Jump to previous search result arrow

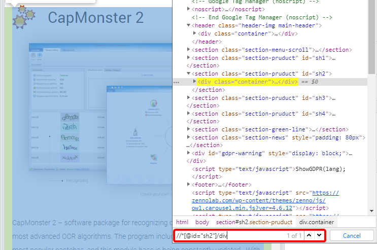[x=309, y=235]
